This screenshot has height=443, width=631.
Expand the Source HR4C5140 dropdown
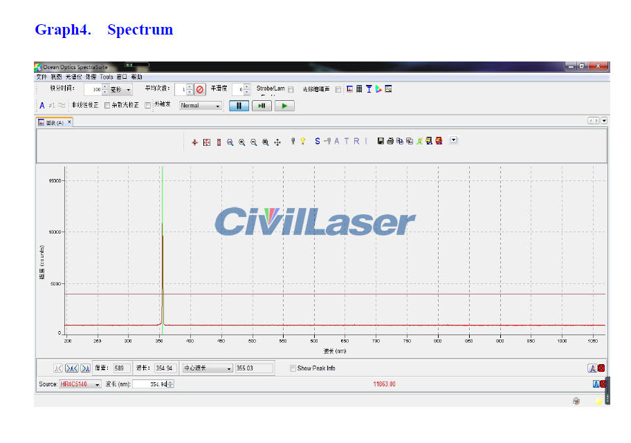(x=97, y=384)
